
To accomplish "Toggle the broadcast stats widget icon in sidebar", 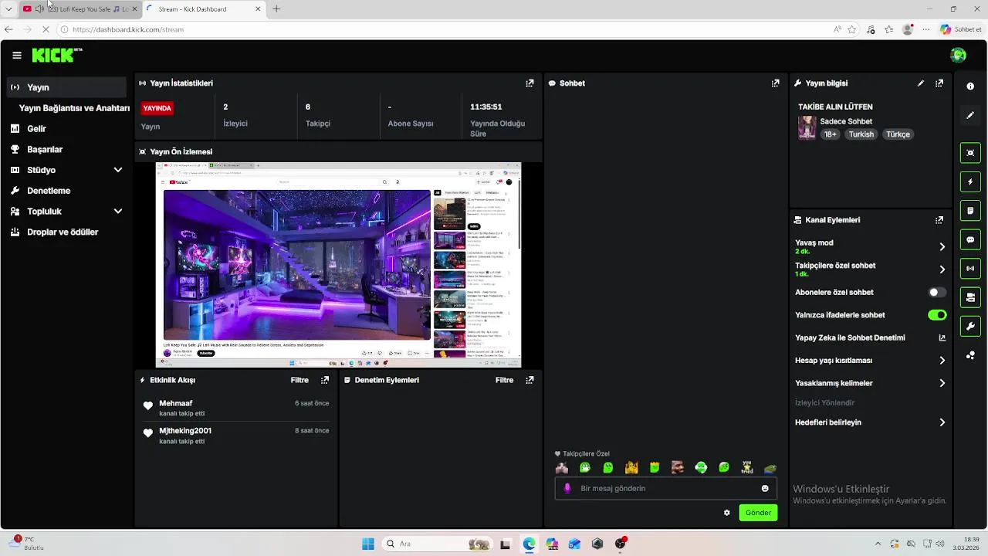I will point(970,269).
